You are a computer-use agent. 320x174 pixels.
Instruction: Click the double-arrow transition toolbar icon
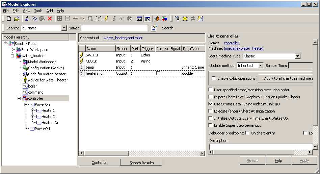pyautogui.click(x=193, y=19)
